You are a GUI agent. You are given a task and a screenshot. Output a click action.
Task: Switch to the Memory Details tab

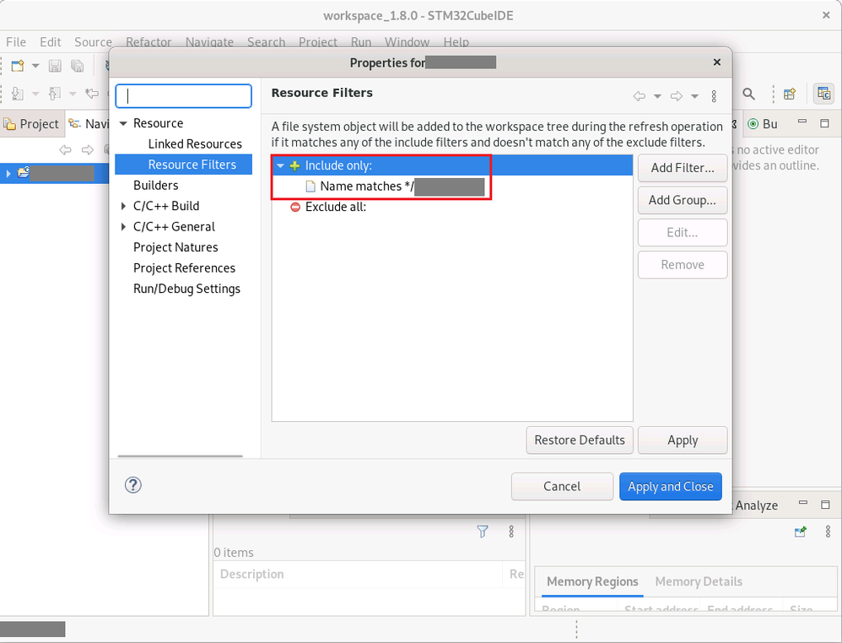(x=698, y=581)
